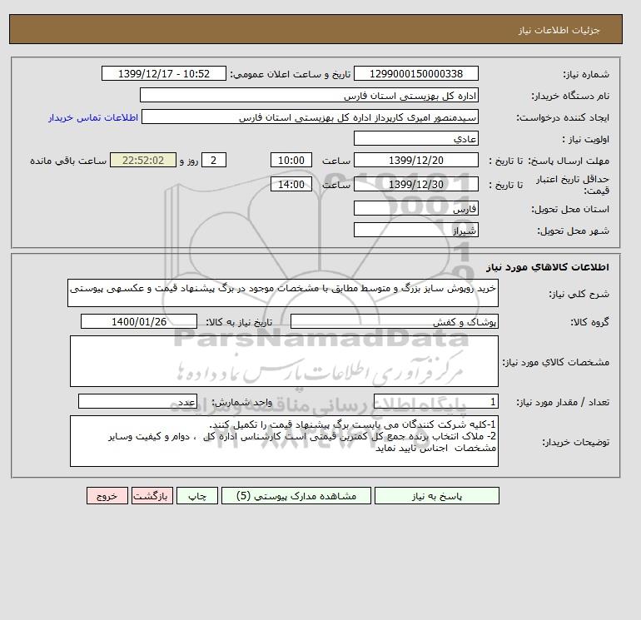Screen dimensions: 641x620
Task: Click the شماره نیاز label
Action: click(586, 74)
